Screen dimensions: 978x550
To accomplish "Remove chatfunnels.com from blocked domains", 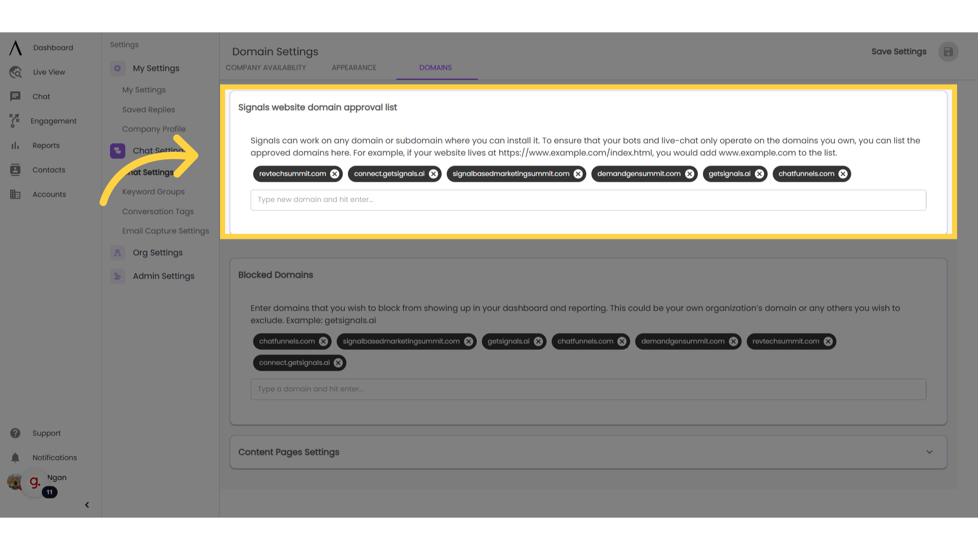I will click(324, 341).
